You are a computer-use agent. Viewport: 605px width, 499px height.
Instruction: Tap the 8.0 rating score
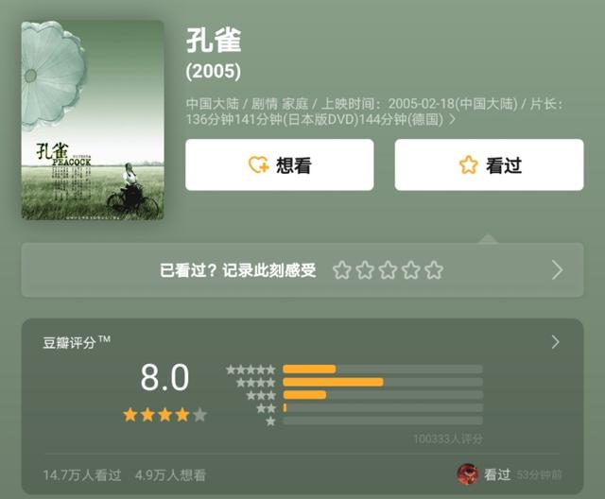(164, 377)
